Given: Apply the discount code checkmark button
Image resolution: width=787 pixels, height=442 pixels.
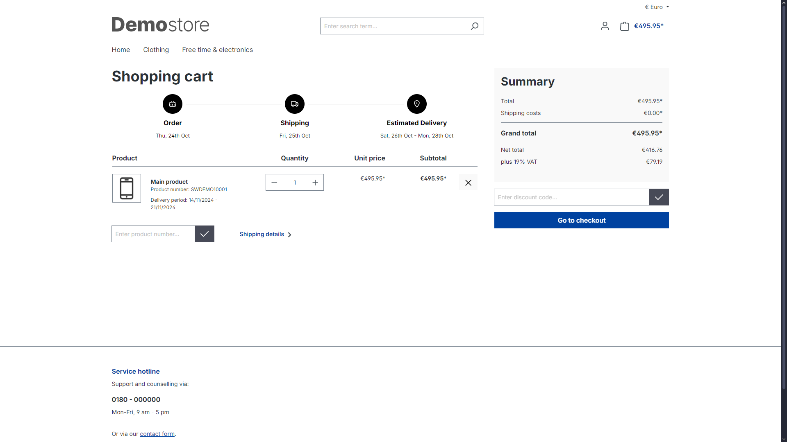Looking at the screenshot, I should pyautogui.click(x=659, y=197).
